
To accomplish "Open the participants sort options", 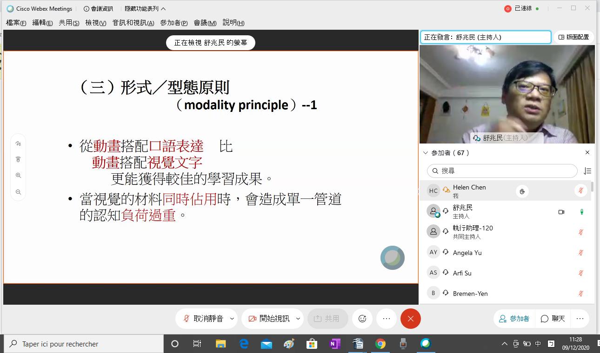I will [587, 171].
